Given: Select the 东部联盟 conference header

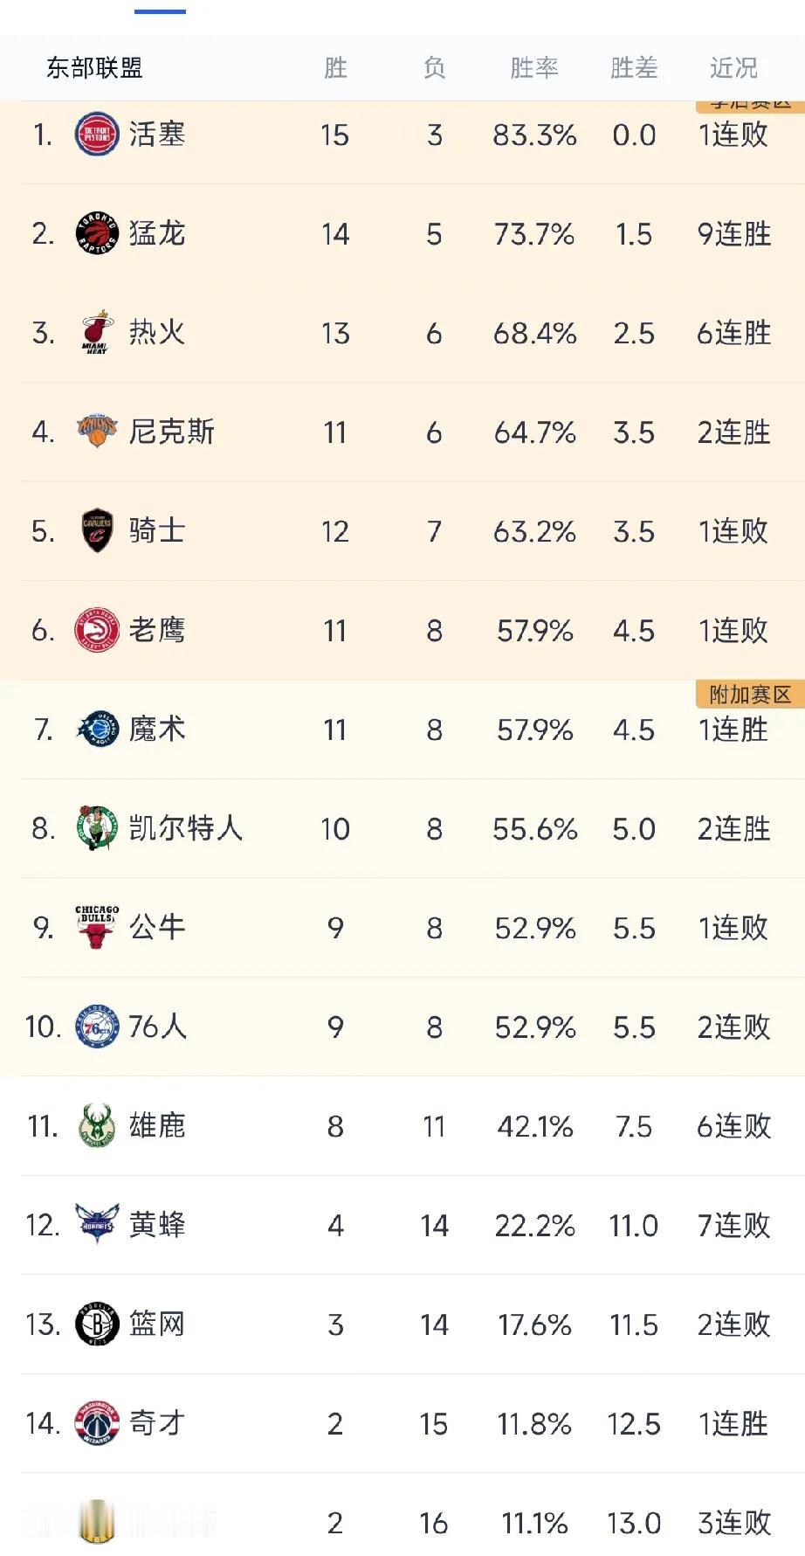Looking at the screenshot, I should pyautogui.click(x=94, y=68).
